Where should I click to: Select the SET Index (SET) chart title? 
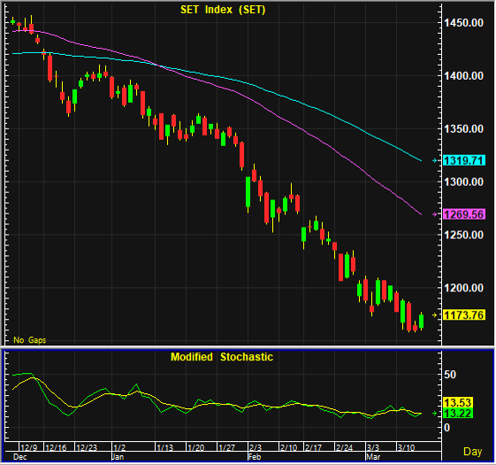pos(223,10)
